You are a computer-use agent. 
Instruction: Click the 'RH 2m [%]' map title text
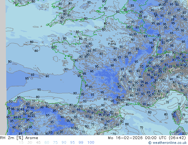click(12, 138)
